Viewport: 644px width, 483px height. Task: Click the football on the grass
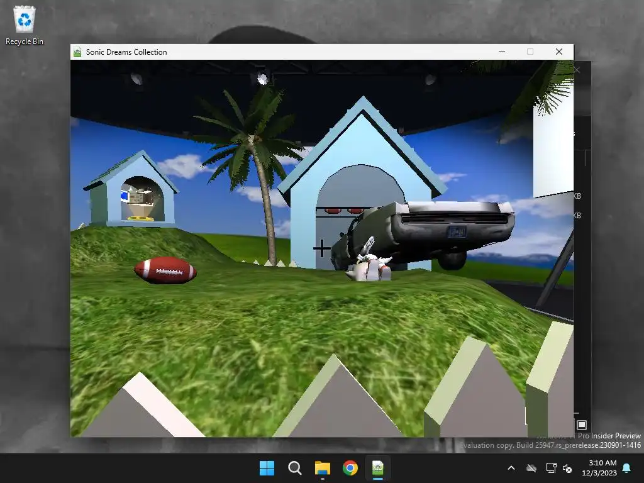pos(165,270)
